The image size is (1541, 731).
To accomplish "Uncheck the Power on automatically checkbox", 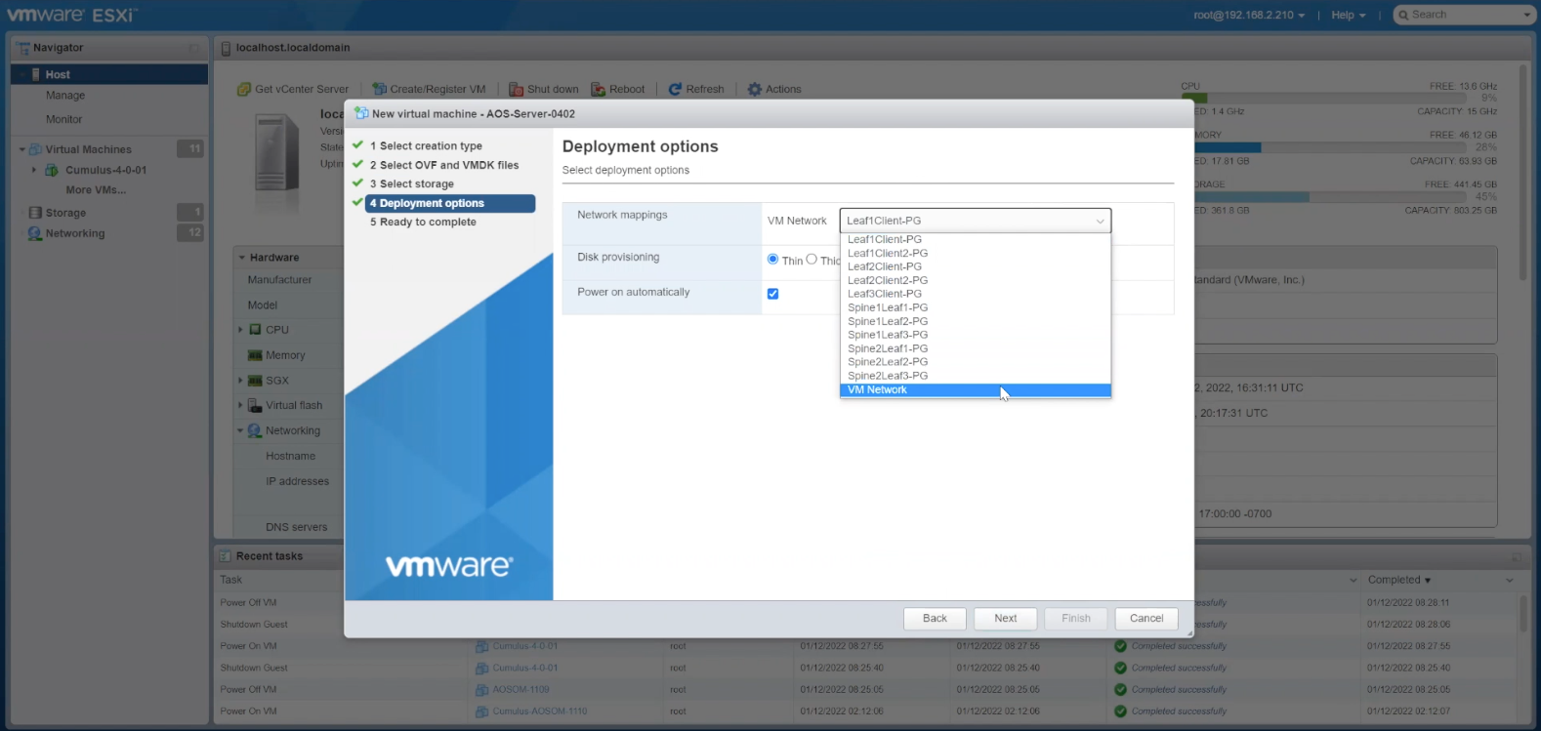I will tap(772, 294).
